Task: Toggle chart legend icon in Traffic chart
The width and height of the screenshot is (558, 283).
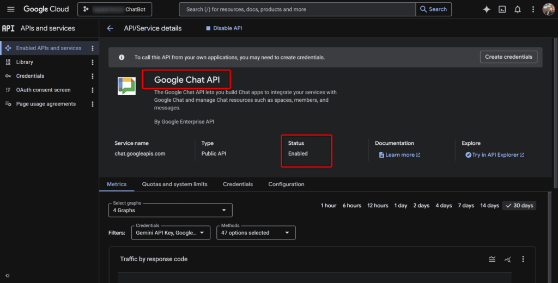Action: click(x=492, y=259)
